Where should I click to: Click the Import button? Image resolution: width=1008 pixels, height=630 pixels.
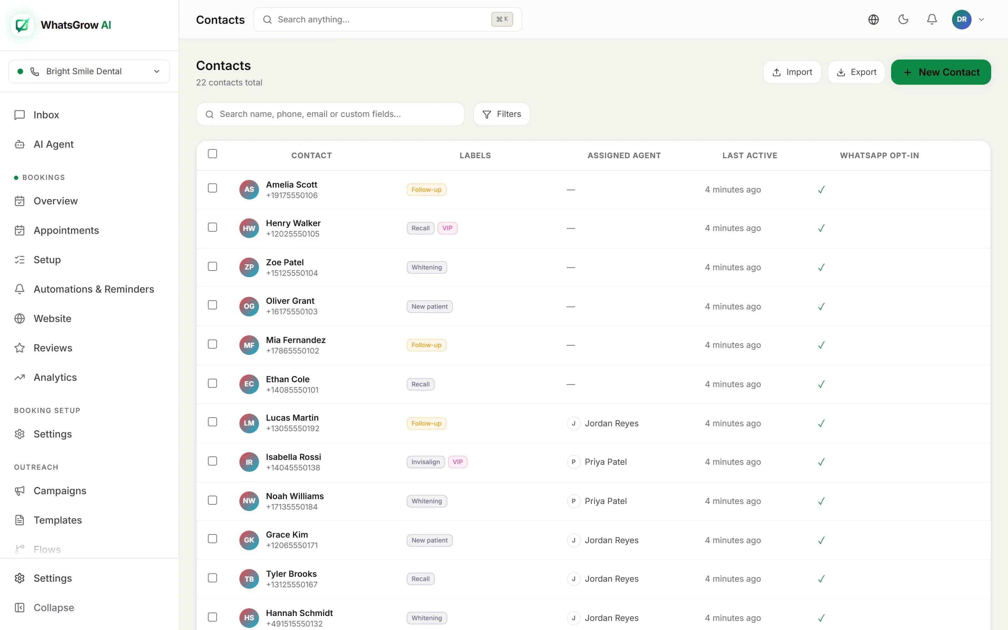click(x=792, y=72)
